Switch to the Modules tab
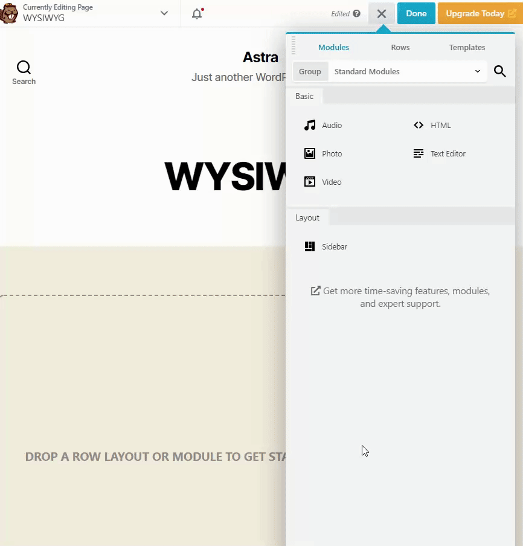The image size is (523, 546). (333, 47)
